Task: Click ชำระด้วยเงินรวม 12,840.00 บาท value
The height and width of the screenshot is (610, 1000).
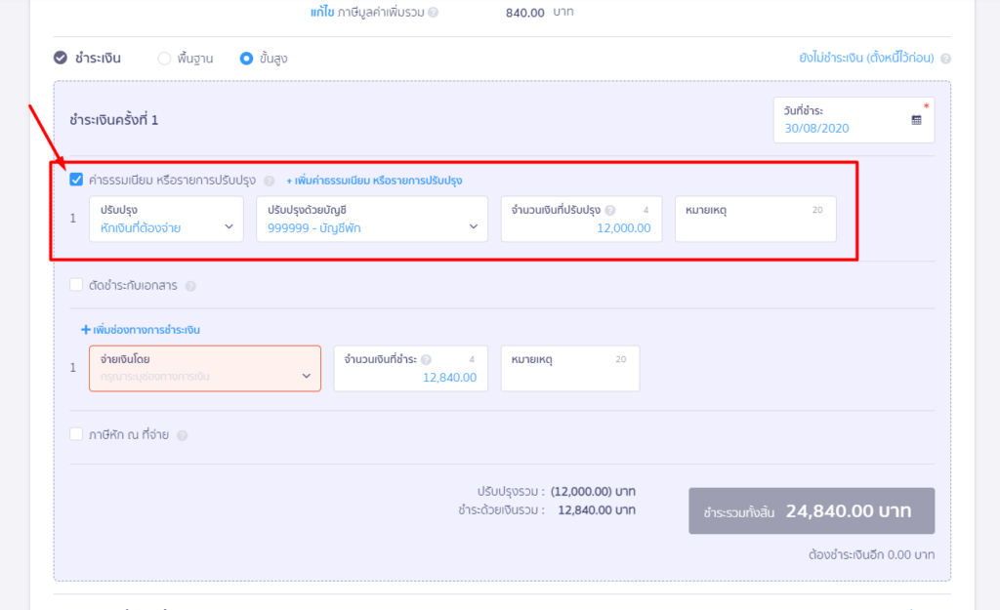Action: click(x=597, y=509)
